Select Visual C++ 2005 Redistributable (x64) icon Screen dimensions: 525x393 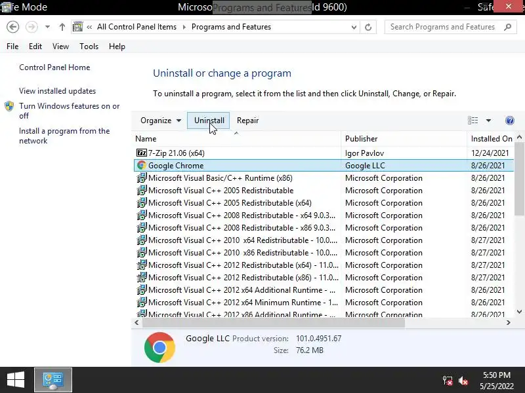[142, 203]
